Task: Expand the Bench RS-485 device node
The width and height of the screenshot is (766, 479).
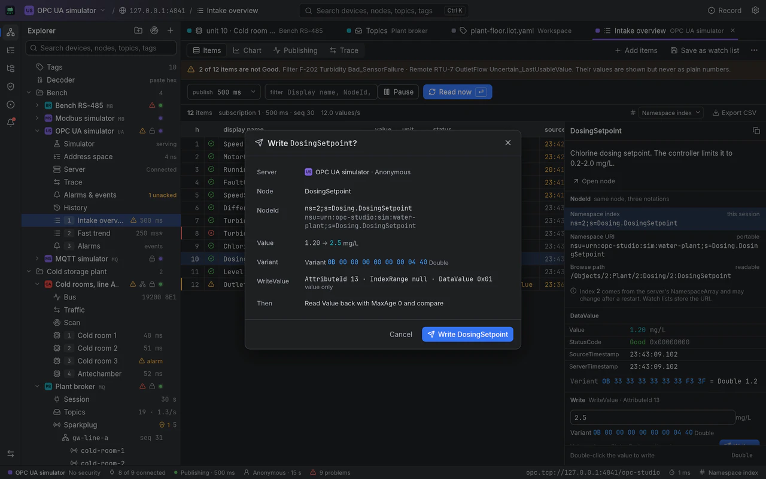Action: coord(38,105)
